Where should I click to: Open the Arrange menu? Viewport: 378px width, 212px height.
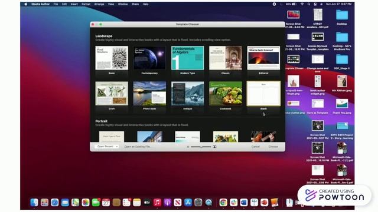click(x=99, y=4)
